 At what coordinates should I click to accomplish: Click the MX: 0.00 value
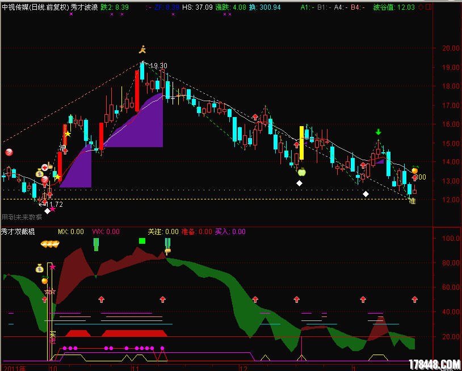(71, 232)
